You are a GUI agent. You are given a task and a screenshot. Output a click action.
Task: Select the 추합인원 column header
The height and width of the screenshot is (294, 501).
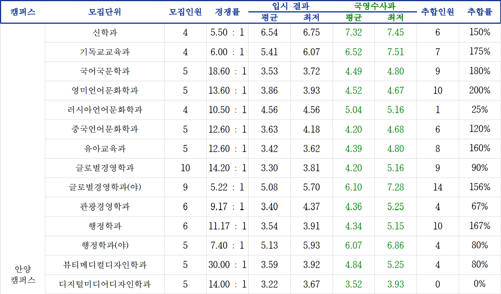[438, 12]
